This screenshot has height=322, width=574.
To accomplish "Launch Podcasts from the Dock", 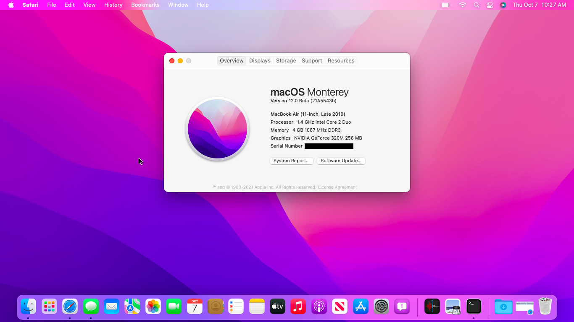I will click(319, 306).
